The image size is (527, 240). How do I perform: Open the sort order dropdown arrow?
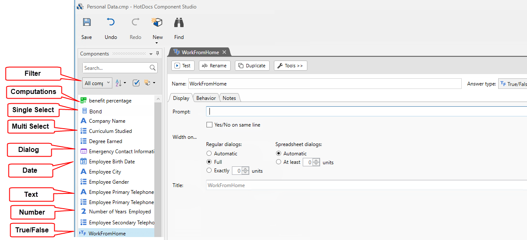point(125,83)
